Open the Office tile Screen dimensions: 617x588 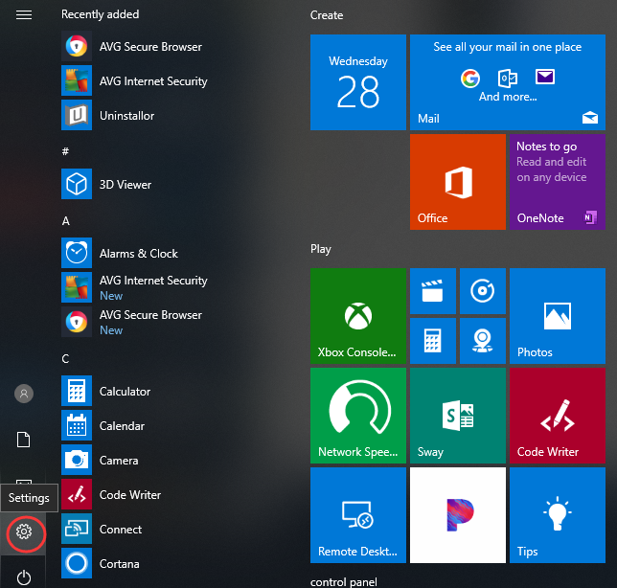[x=458, y=182]
